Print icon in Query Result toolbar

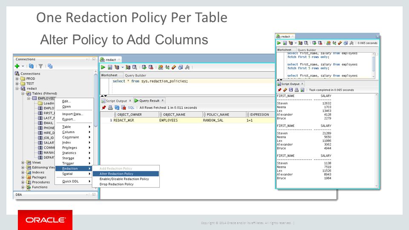pos(110,107)
